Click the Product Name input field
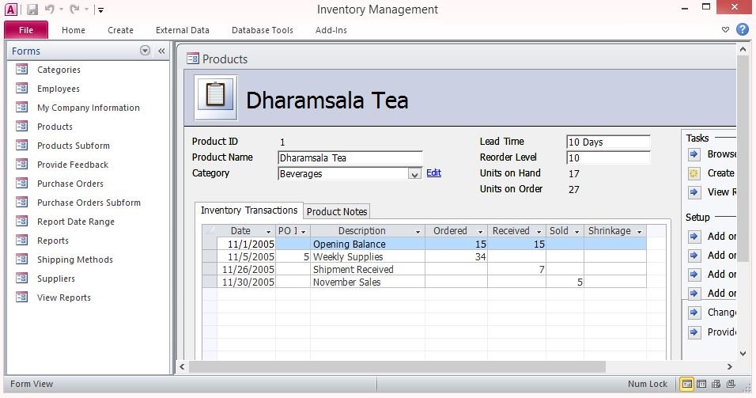 click(x=350, y=157)
